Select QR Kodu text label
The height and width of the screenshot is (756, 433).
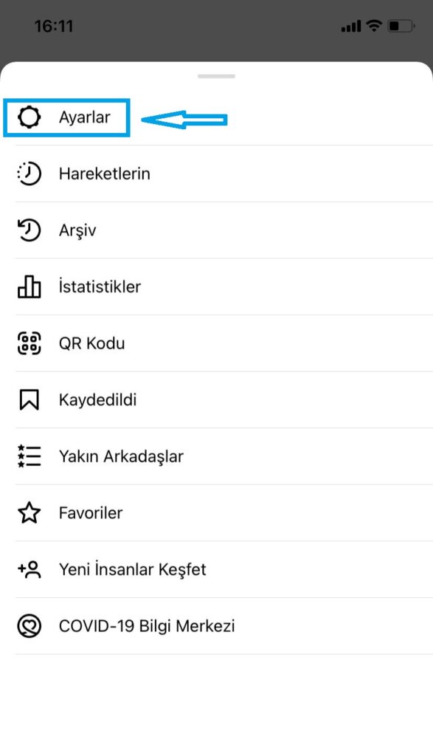click(92, 343)
